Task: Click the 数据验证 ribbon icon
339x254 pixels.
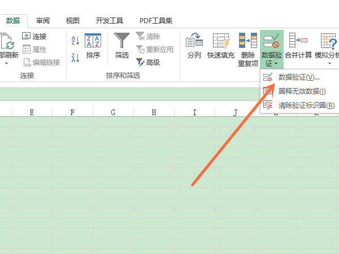Action: point(272,41)
